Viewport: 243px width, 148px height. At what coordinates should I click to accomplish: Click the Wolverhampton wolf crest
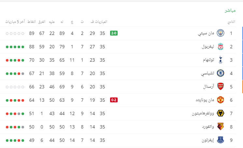(221, 113)
